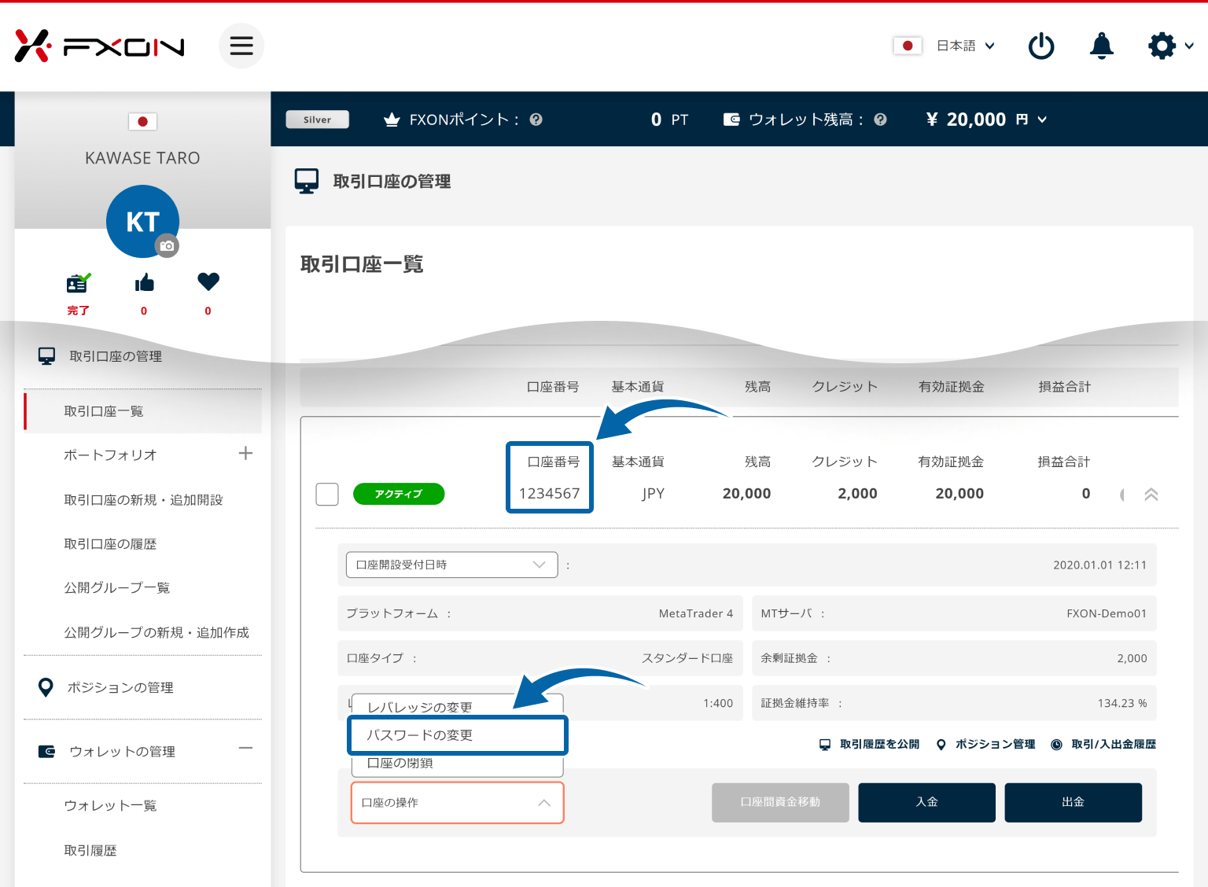1208x887 pixels.
Task: Select パスワードの変更 option
Action: 457,735
